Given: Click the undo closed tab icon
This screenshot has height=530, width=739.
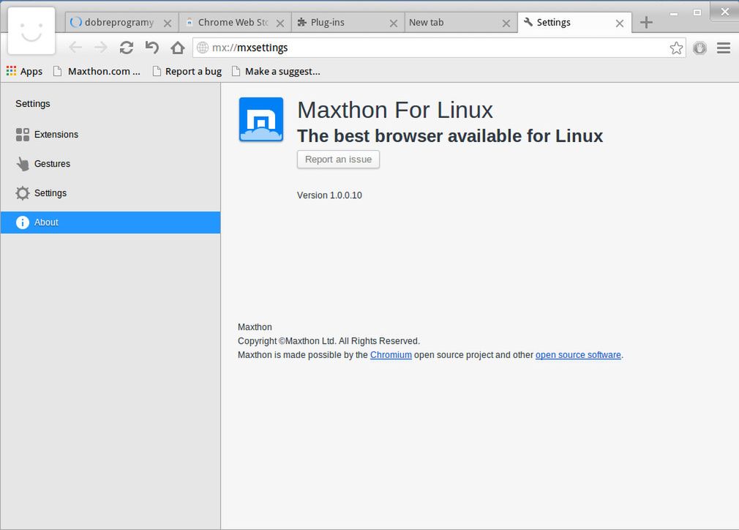Looking at the screenshot, I should coord(151,48).
